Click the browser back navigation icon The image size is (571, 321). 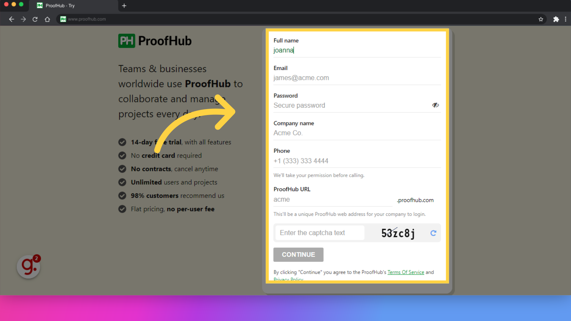pyautogui.click(x=12, y=19)
